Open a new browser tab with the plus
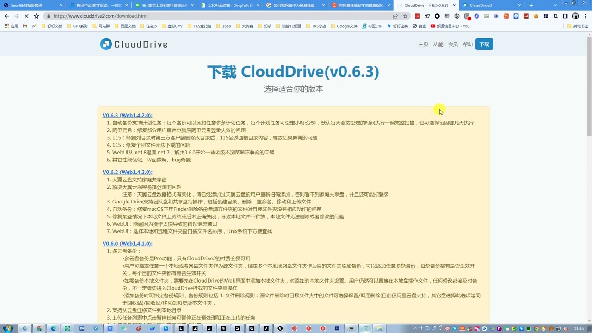Viewport: 592px width, 333px height. (531, 6)
